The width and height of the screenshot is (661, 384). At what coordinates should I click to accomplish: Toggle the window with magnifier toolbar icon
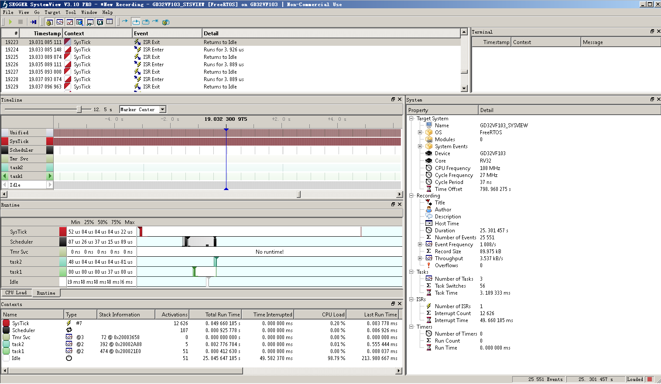click(79, 22)
